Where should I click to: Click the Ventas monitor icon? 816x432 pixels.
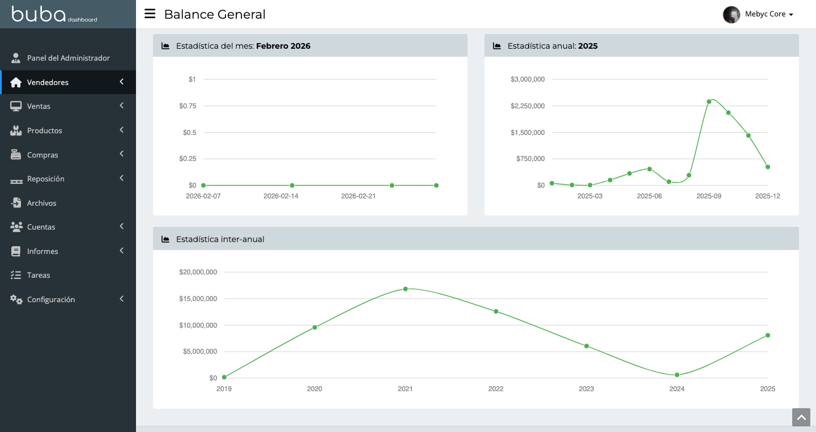click(16, 107)
